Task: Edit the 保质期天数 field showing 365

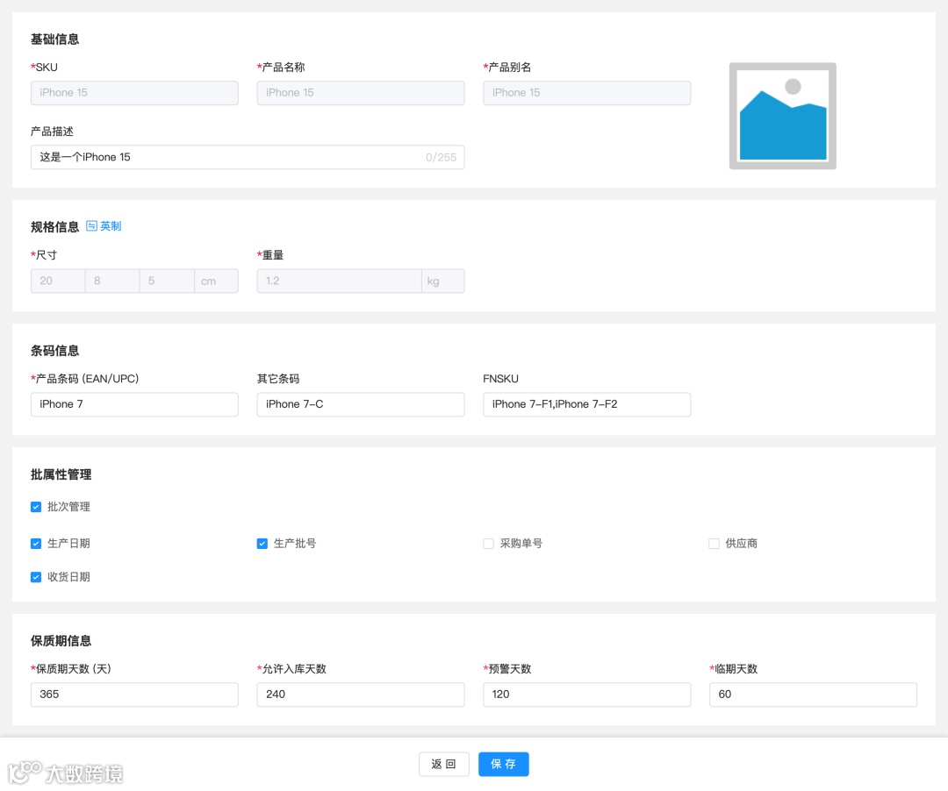Action: click(x=134, y=695)
